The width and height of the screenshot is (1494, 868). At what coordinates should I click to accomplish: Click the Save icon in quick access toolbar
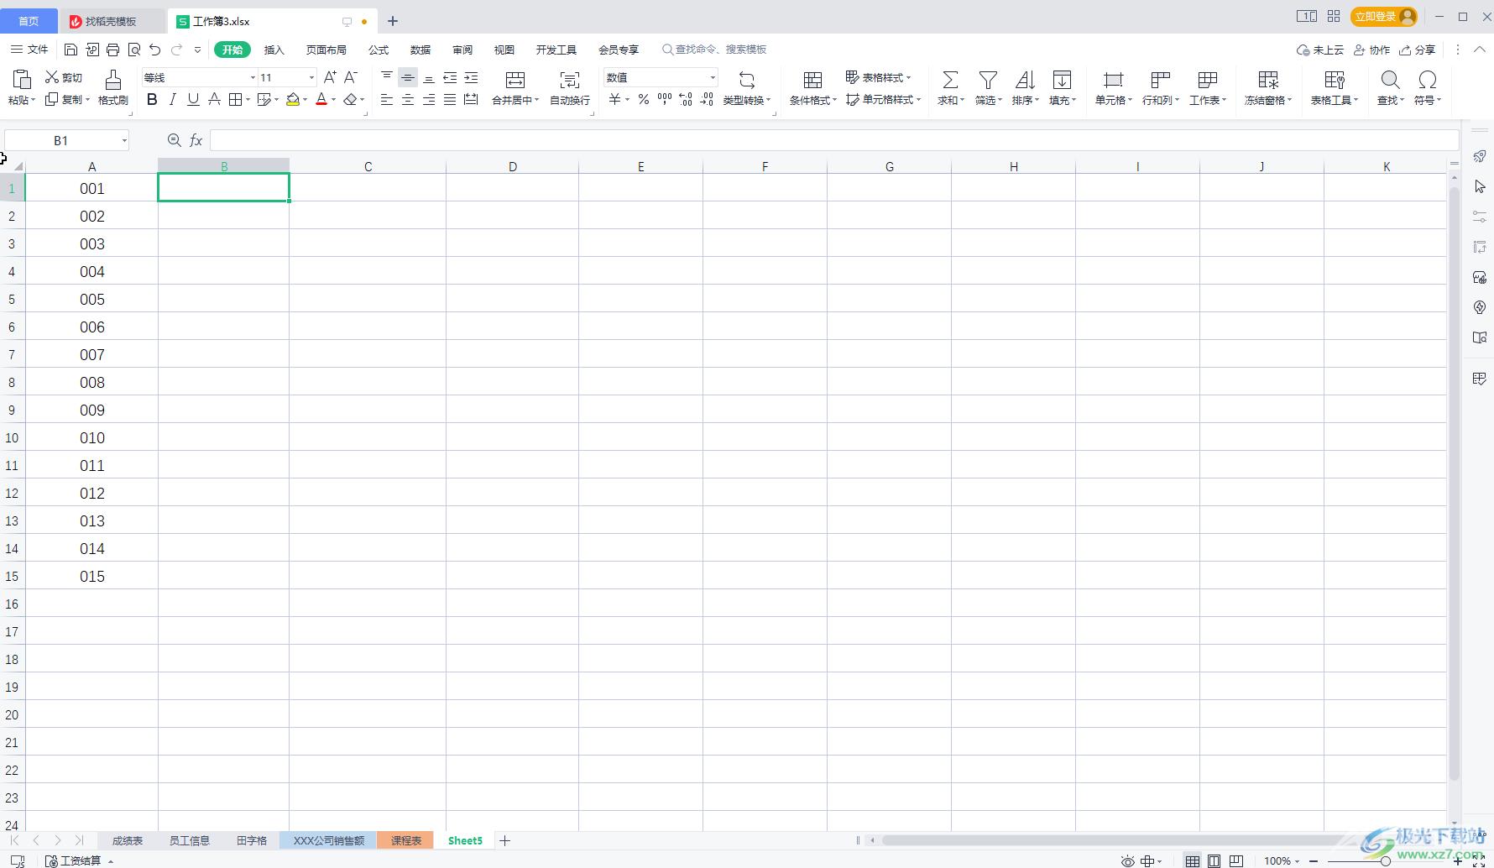71,50
